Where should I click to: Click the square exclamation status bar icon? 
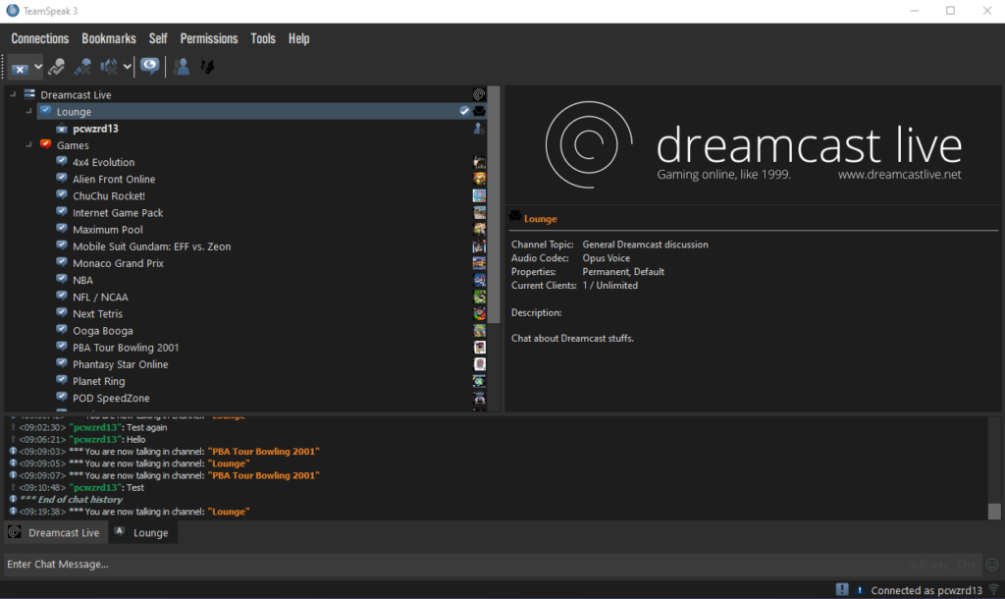tap(842, 589)
